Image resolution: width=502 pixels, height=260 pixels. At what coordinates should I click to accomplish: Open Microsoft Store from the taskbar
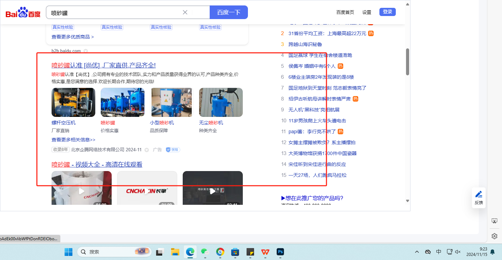click(235, 252)
